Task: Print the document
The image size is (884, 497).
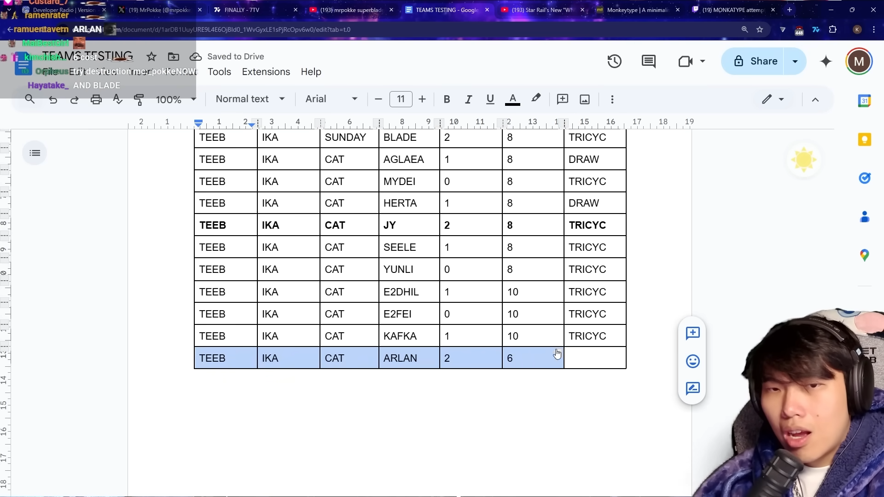Action: point(96,99)
